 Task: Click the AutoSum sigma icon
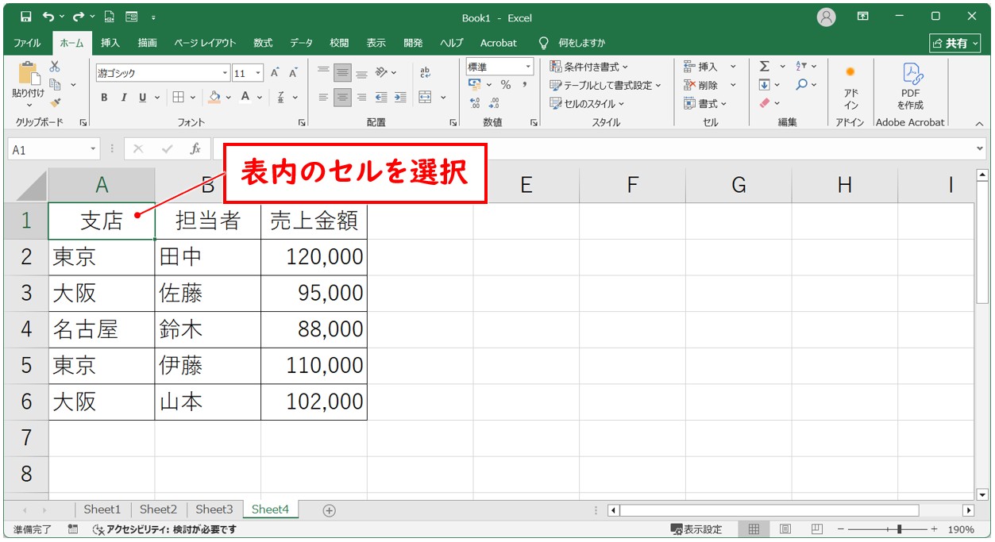tap(764, 67)
